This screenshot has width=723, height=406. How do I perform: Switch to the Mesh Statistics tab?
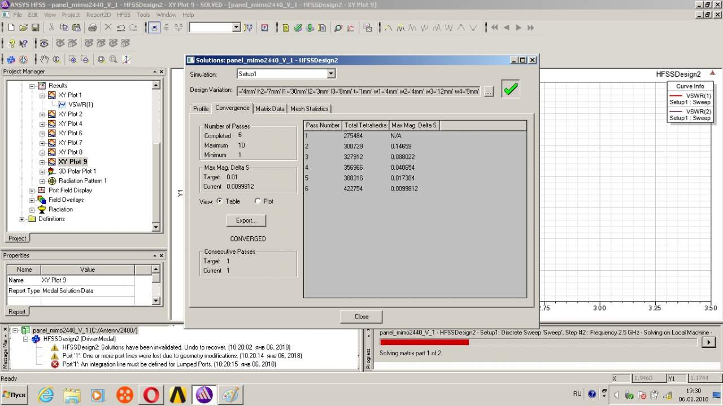pyautogui.click(x=309, y=109)
